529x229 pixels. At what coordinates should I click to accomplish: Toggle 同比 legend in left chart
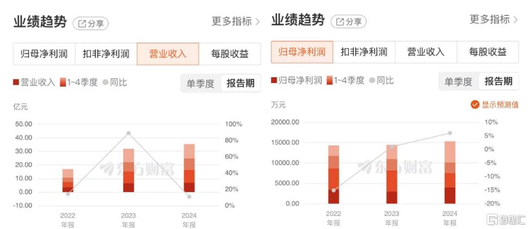tap(115, 82)
